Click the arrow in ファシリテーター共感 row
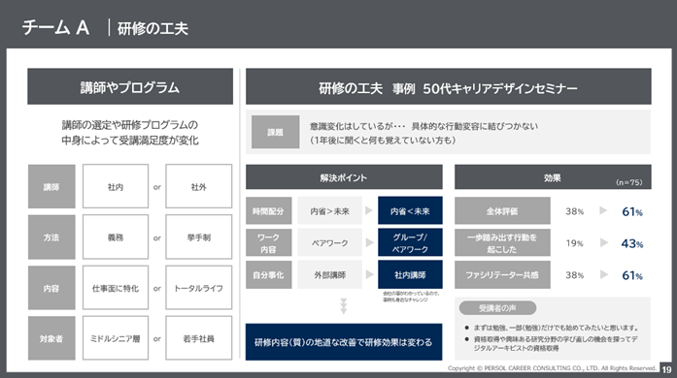677x378 pixels. pos(603,274)
